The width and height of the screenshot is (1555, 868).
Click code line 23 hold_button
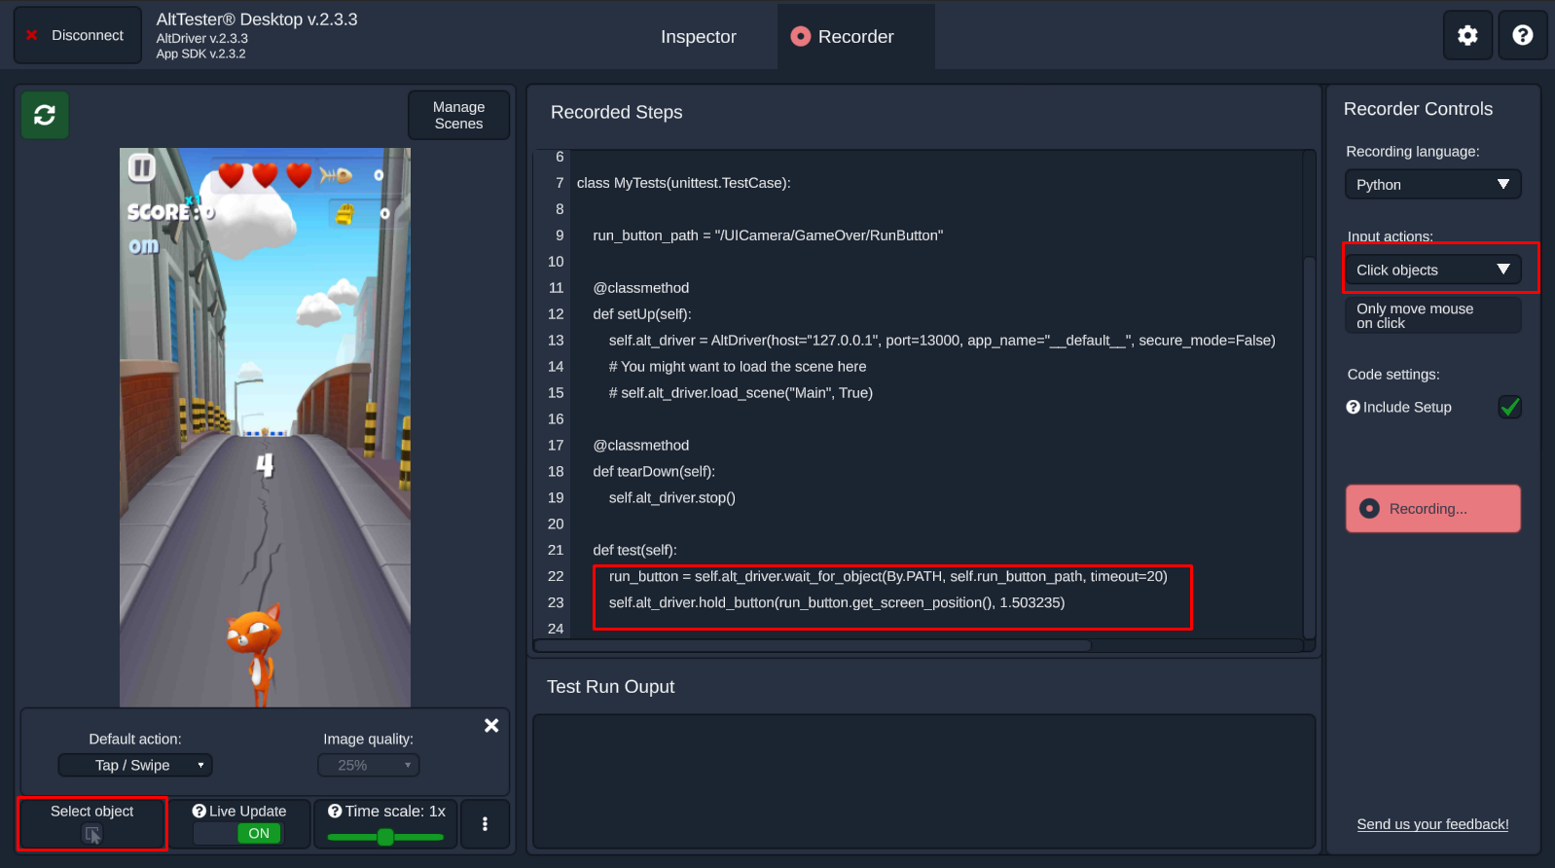(x=837, y=602)
